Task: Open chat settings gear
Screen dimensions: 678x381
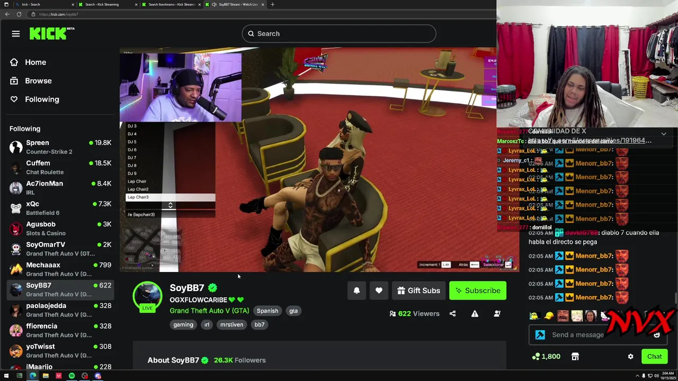Action: click(630, 357)
